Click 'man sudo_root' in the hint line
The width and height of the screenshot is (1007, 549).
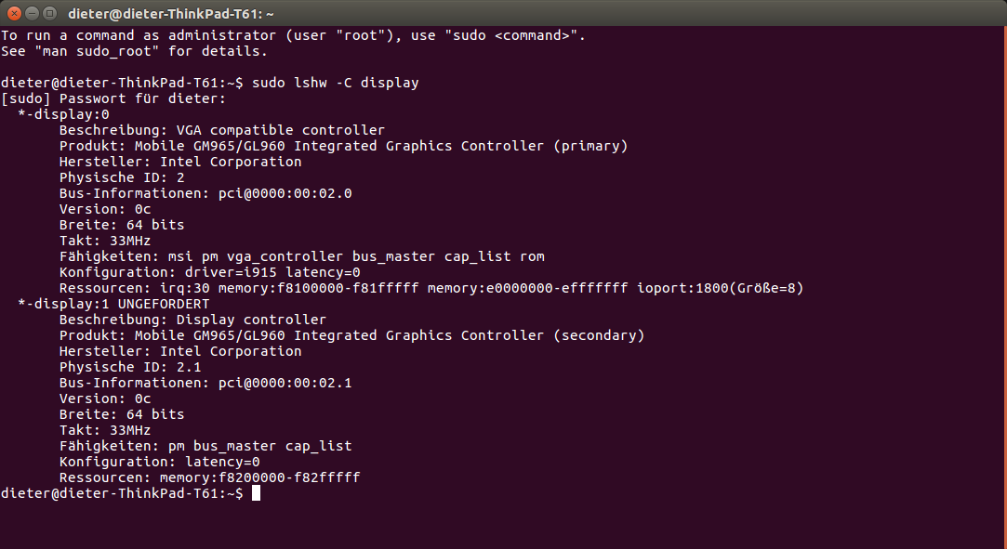pyautogui.click(x=97, y=51)
